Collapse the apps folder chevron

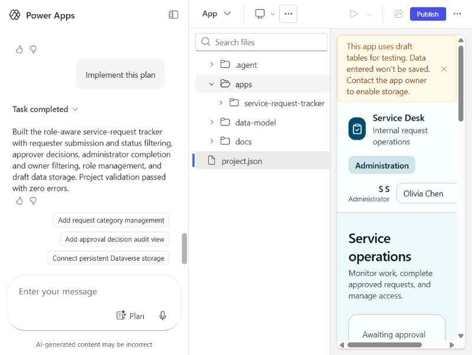pos(212,84)
